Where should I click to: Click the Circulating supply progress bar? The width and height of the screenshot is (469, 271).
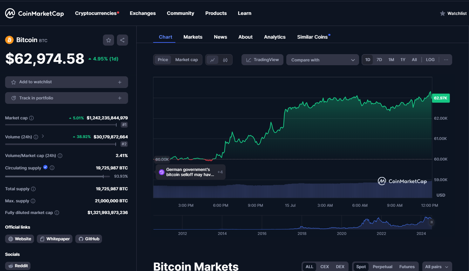click(58, 176)
